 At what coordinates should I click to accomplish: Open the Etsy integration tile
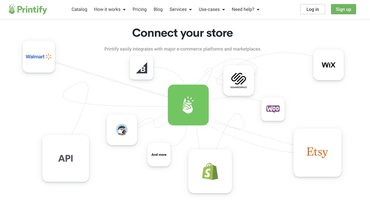(x=317, y=153)
